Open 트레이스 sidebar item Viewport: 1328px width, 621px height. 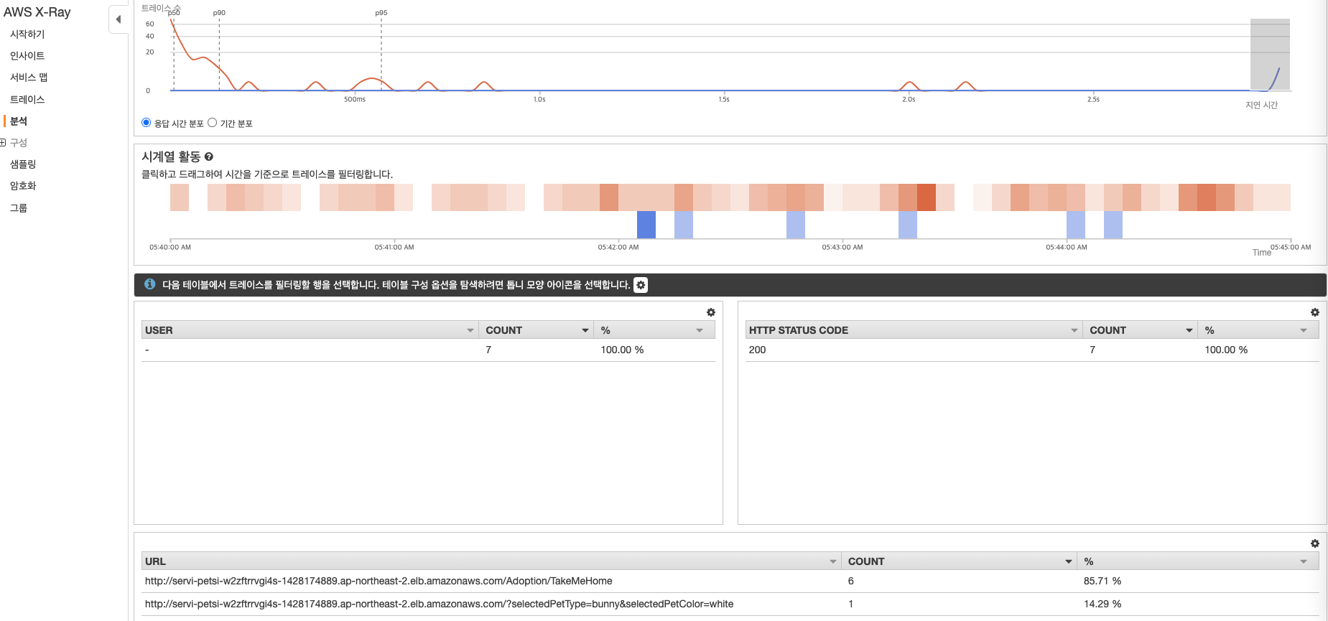coord(27,100)
